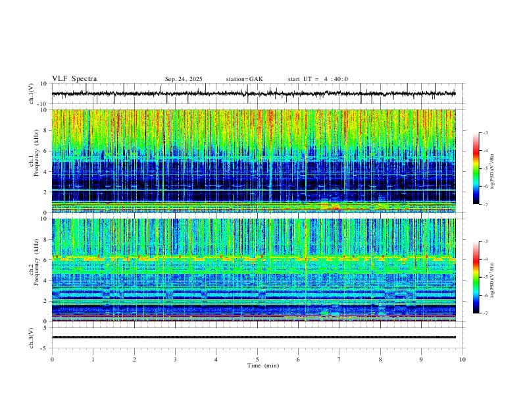This screenshot has height=403, width=521.
Task: Click the ch.2 PSD color scale bar
Action: [x=476, y=277]
